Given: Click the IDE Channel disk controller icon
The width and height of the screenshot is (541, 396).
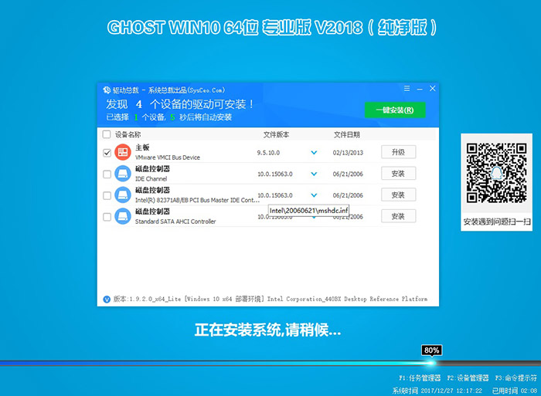Looking at the screenshot, I should 123,174.
